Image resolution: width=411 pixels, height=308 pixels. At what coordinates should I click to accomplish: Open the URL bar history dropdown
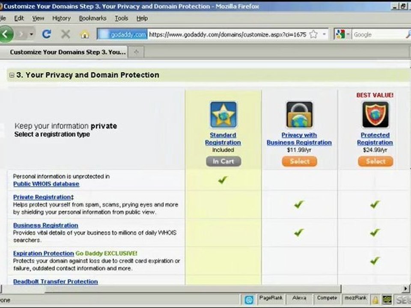click(324, 34)
